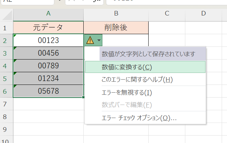Click the Select All corner triangle
Screen dimensions: 227x143
click(7, 14)
